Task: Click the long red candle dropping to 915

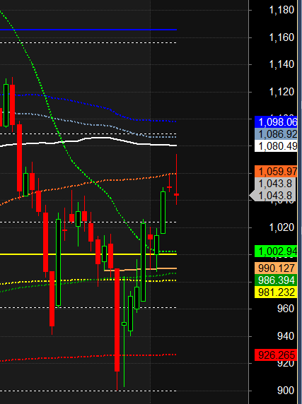Action: pyautogui.click(x=117, y=319)
